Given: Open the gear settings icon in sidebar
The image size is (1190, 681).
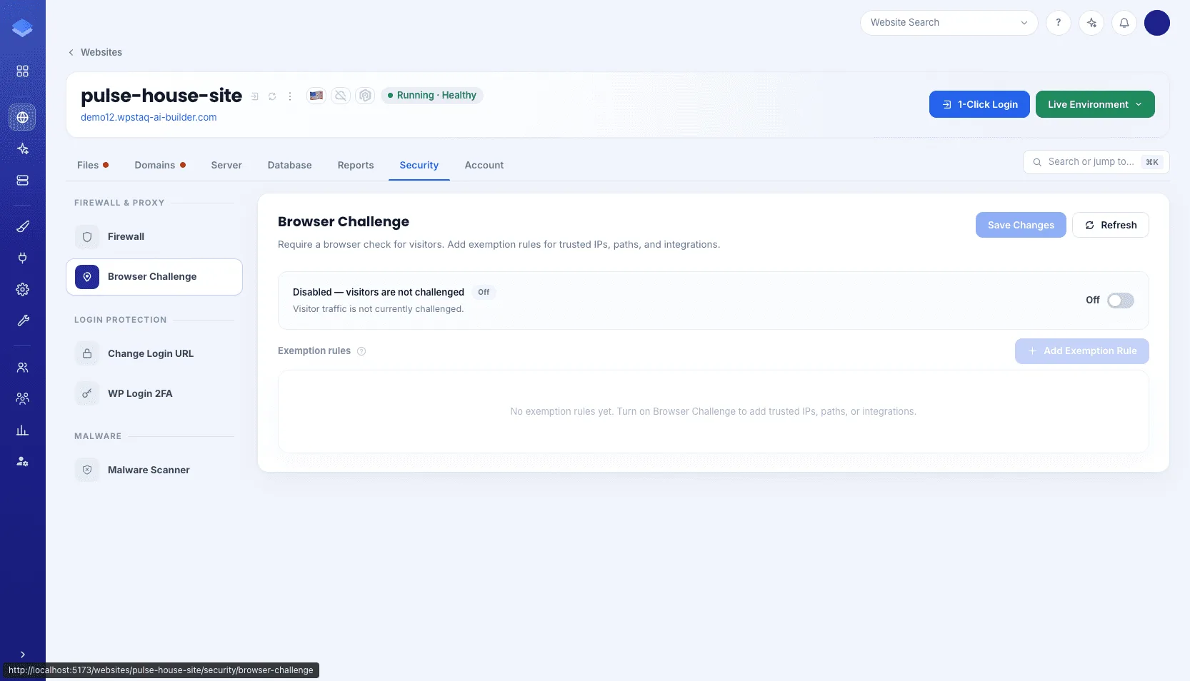Looking at the screenshot, I should [x=22, y=289].
